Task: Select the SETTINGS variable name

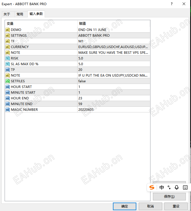Action: pyautogui.click(x=19, y=36)
